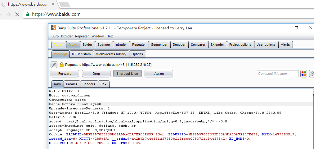Image resolution: width=314 pixels, height=149 pixels.
Task: Select the Raw request view tab
Action: 57,84
